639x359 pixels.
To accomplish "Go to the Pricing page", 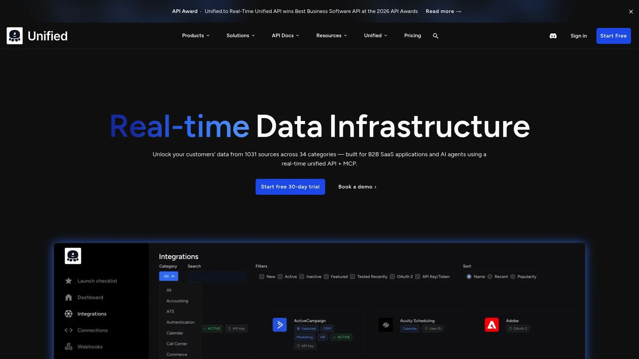I will pyautogui.click(x=412, y=36).
